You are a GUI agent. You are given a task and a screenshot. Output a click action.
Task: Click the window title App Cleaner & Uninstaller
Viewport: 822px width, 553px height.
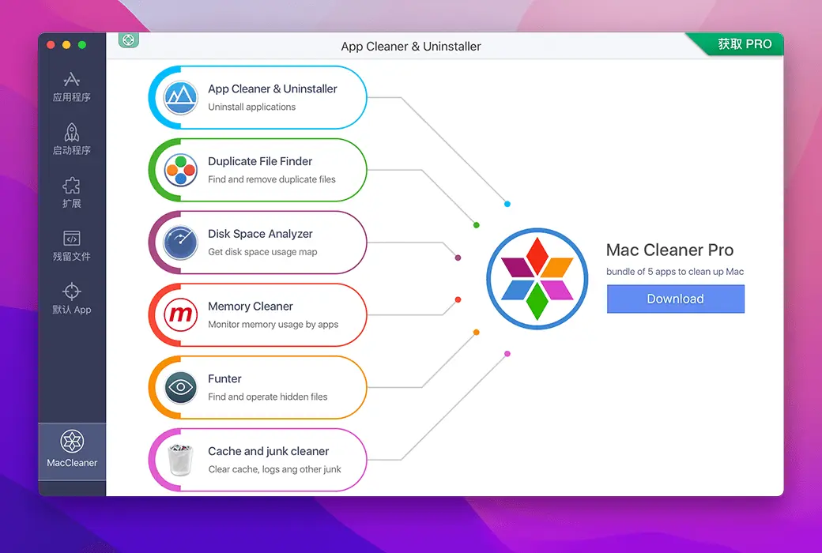(x=411, y=46)
